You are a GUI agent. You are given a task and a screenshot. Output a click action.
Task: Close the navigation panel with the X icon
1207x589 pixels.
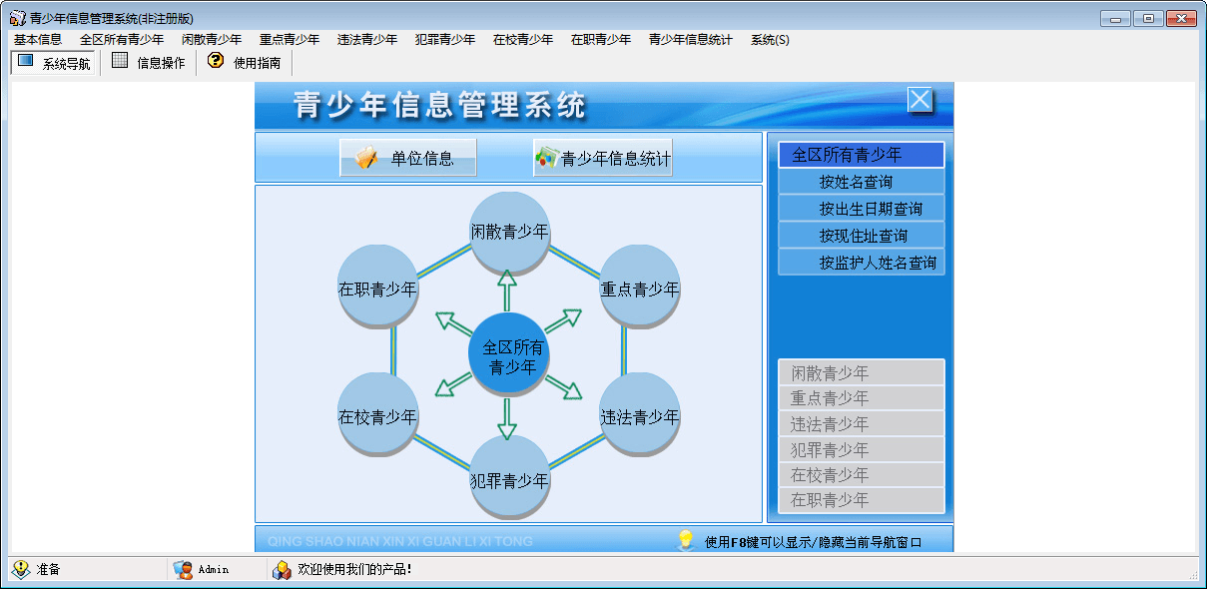click(919, 100)
